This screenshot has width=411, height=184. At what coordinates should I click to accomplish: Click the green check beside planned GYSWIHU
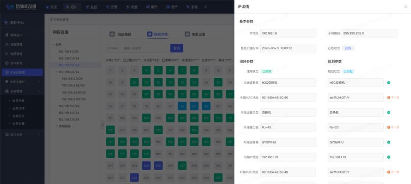tap(389, 142)
